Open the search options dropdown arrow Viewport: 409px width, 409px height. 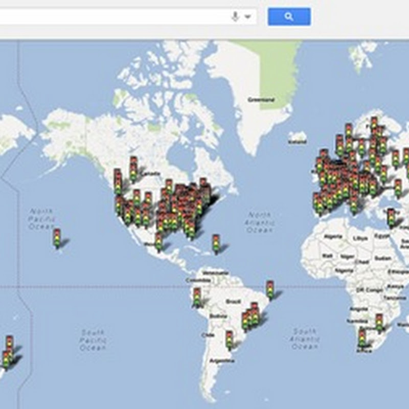pos(248,17)
